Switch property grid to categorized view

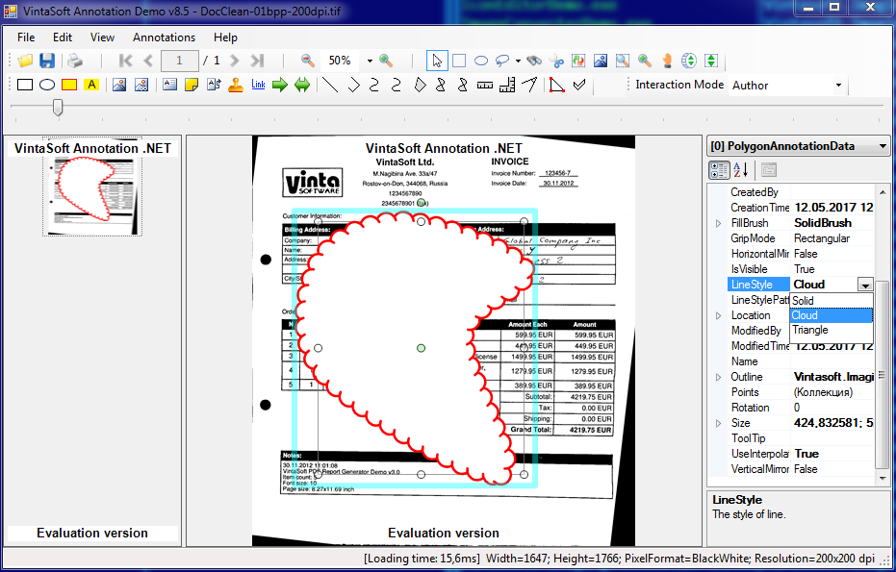[719, 170]
